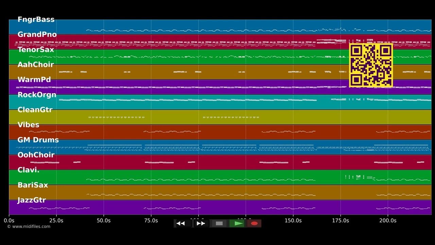Select the GM Drums track label
The image size is (435, 245).
click(38, 140)
